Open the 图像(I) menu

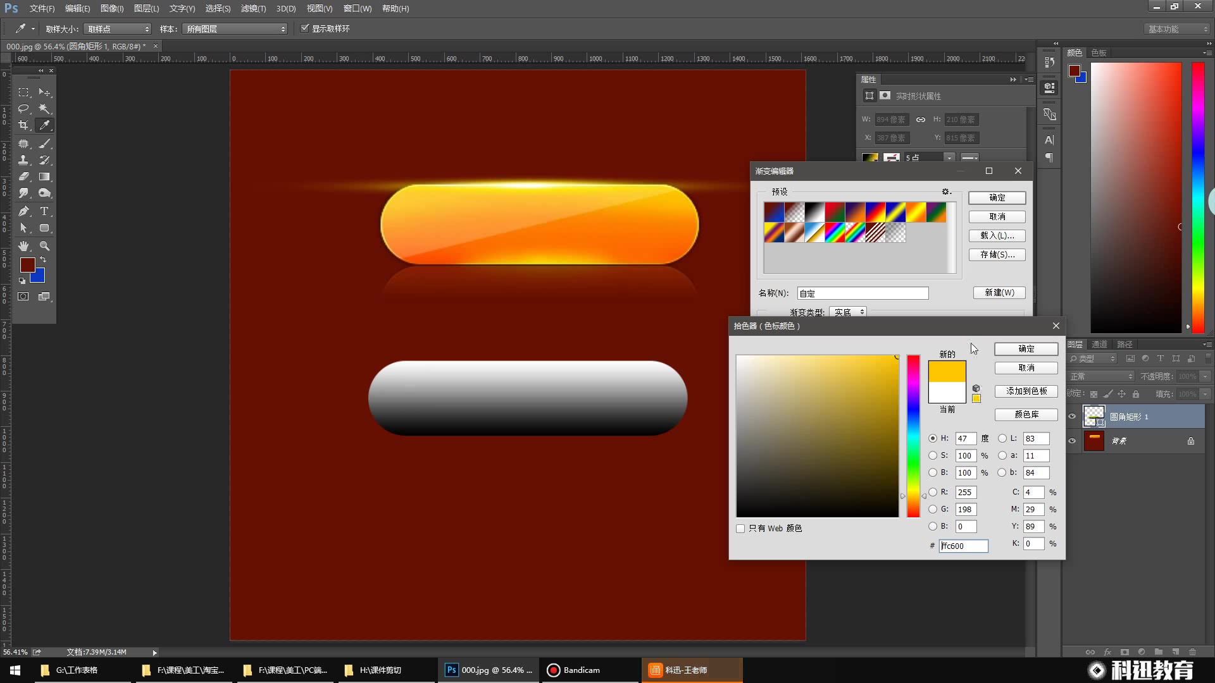pyautogui.click(x=112, y=8)
